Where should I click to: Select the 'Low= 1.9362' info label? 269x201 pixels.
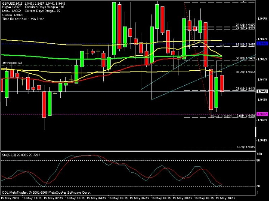click(x=11, y=11)
